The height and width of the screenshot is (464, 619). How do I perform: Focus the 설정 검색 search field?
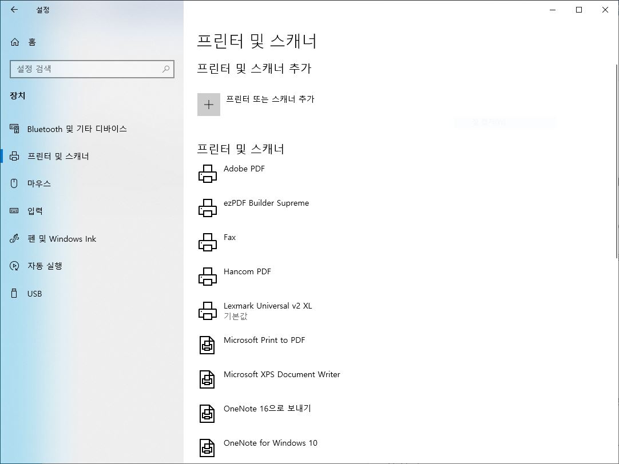92,69
